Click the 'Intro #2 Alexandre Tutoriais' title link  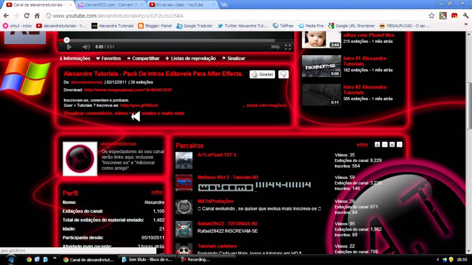pyautogui.click(x=365, y=90)
